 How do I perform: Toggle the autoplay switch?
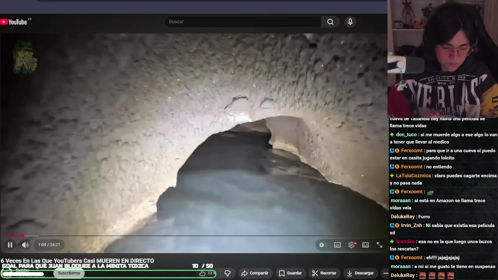321,245
